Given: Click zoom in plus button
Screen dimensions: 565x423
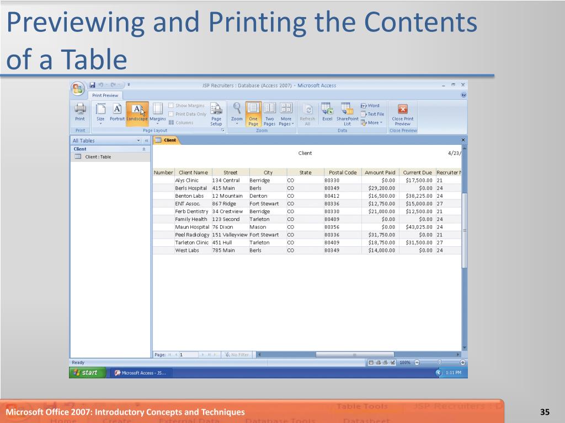Looking at the screenshot, I should click(463, 362).
